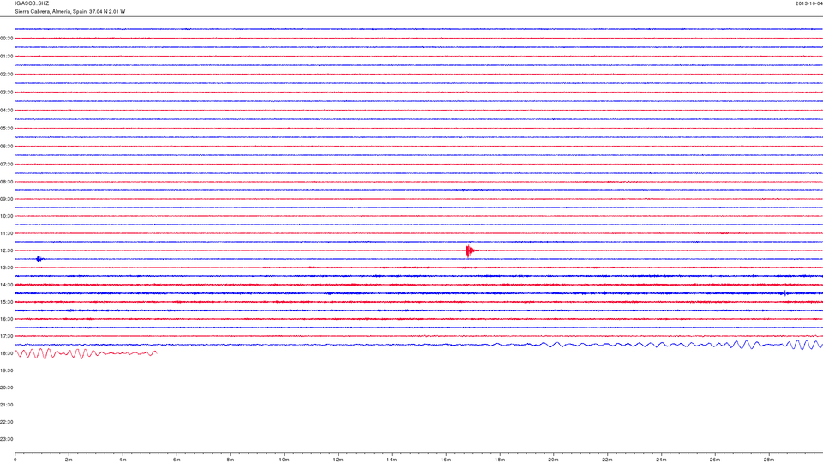Click the red seismic burst on the 12:30 trace
The image size is (823, 463).
tap(469, 250)
